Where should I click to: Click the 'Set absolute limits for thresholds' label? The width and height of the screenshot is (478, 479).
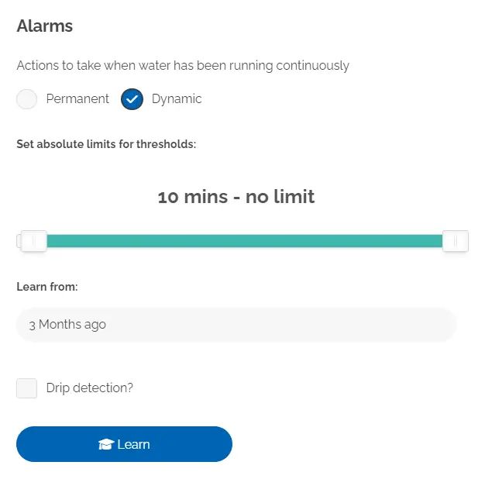click(x=106, y=144)
